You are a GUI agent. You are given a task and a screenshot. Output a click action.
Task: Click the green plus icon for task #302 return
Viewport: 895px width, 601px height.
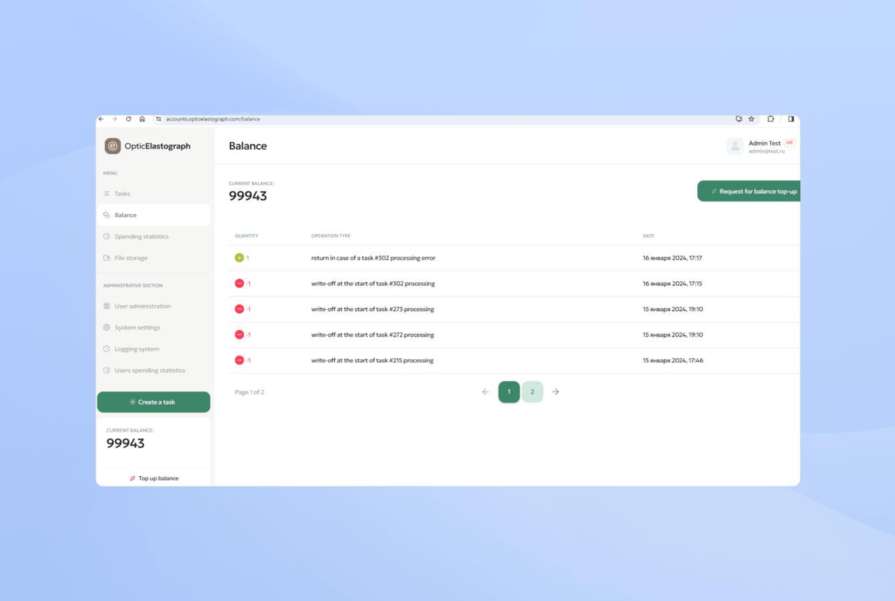pyautogui.click(x=239, y=258)
